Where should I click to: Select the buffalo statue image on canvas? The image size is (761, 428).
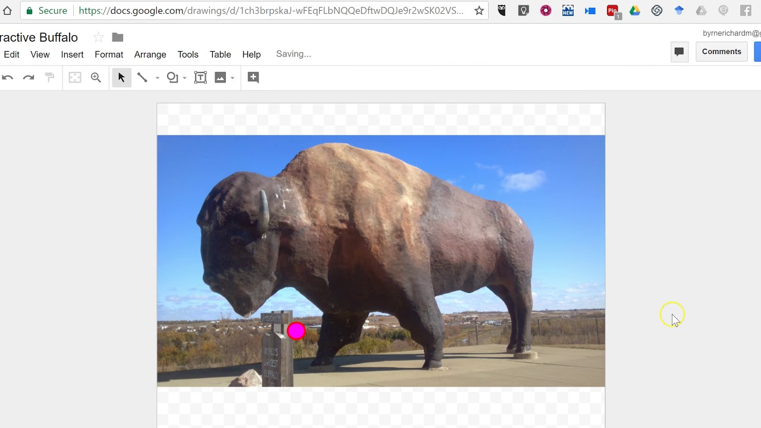[381, 261]
